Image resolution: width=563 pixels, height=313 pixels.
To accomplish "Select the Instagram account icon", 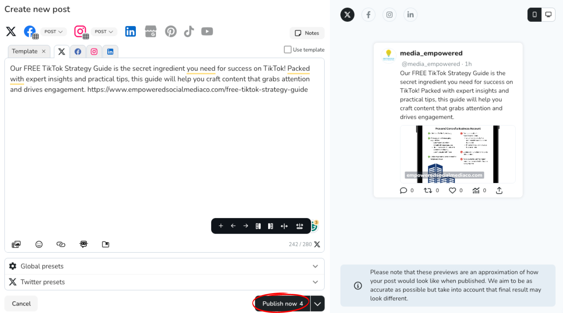I will click(x=80, y=32).
